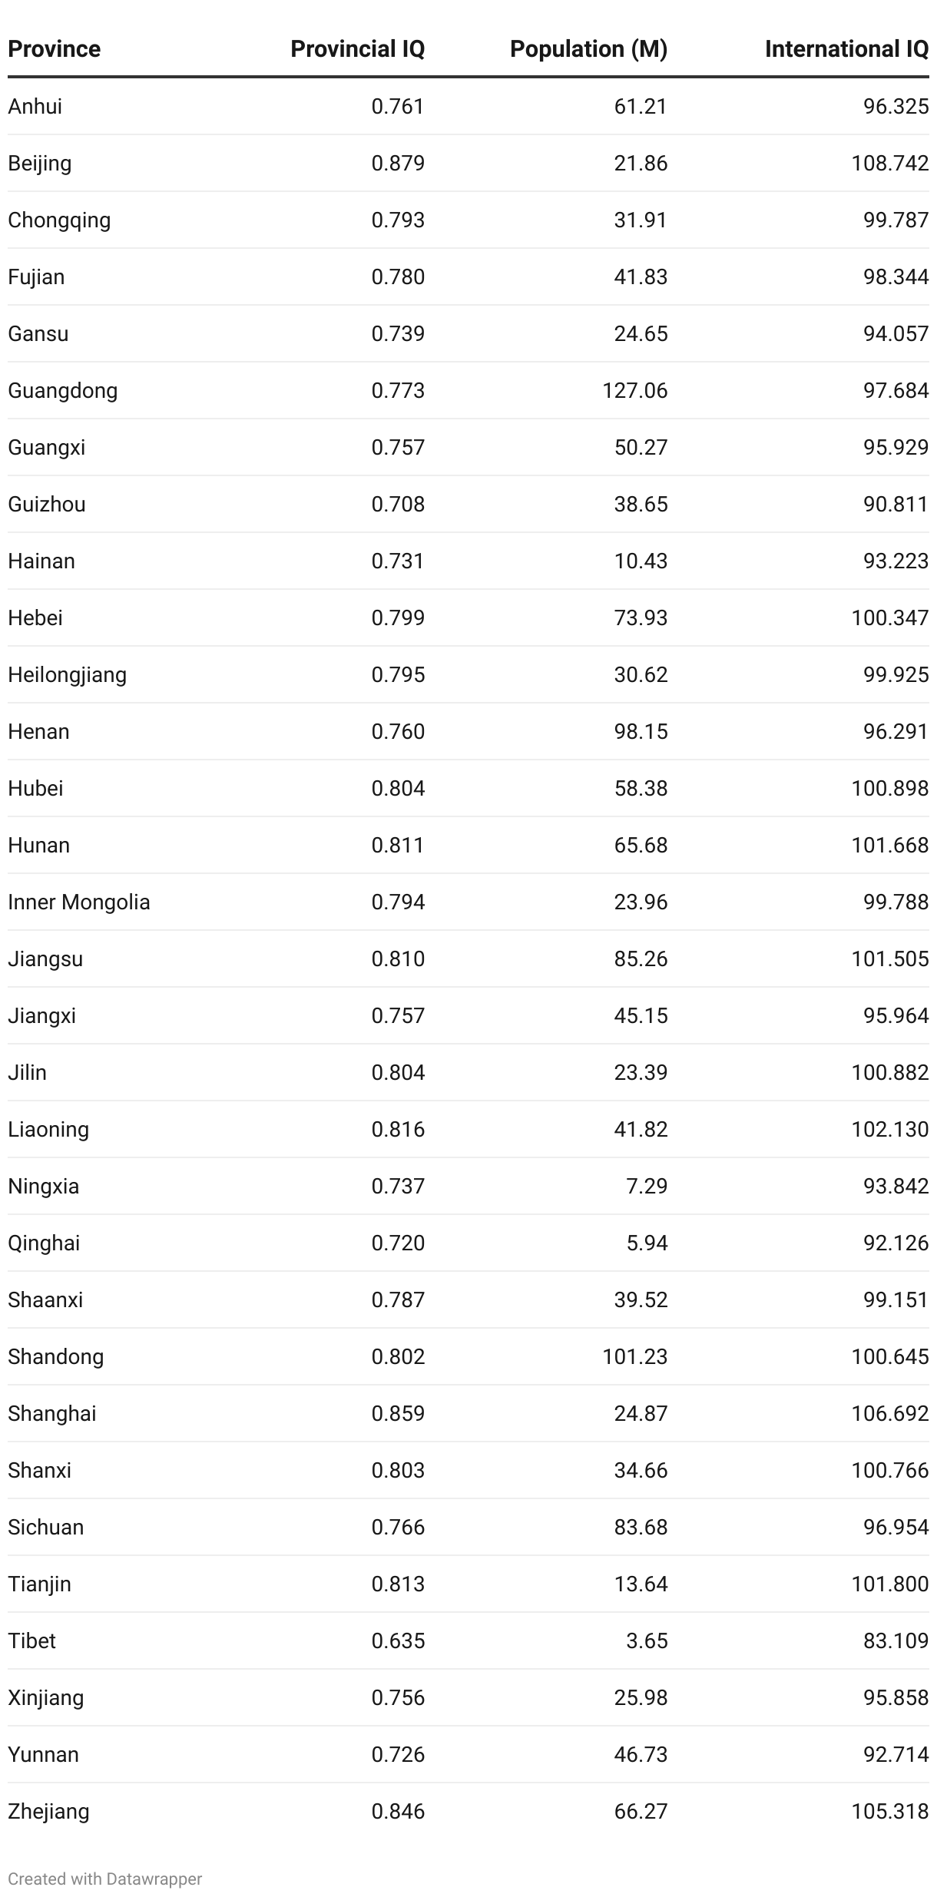Screen dimensions: 937x1897
Task: Select the Zhejiang province name
Action: (x=48, y=1812)
